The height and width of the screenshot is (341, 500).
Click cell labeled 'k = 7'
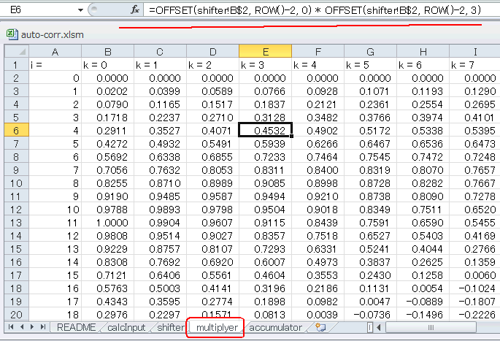[x=474, y=65]
